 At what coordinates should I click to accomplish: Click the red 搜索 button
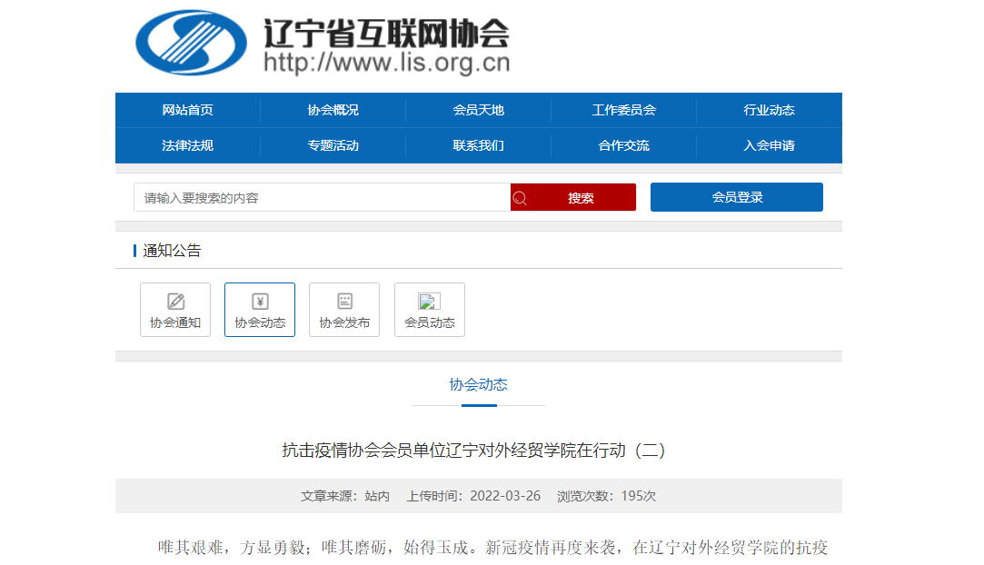tap(573, 197)
